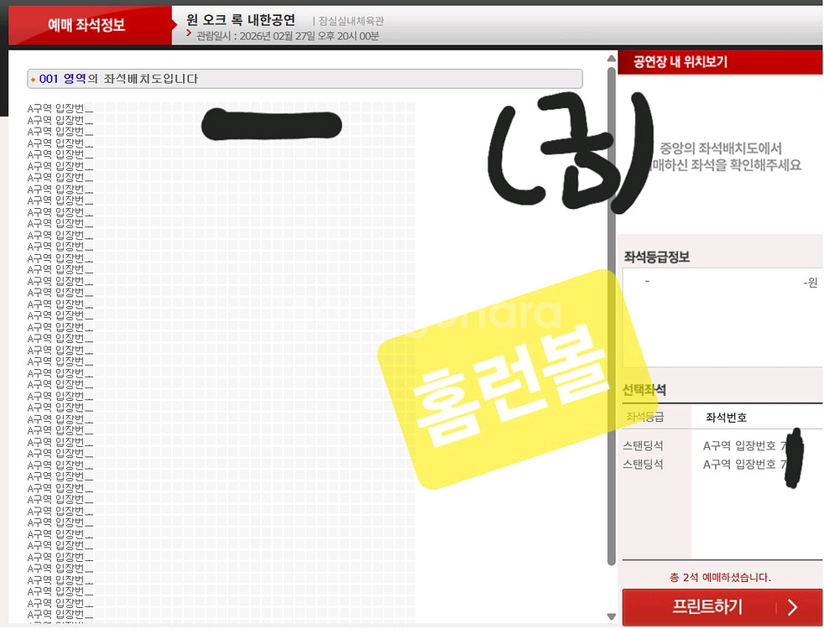Click the 좌석등급정보 section heading
This screenshot has height=629, width=824.
click(656, 257)
